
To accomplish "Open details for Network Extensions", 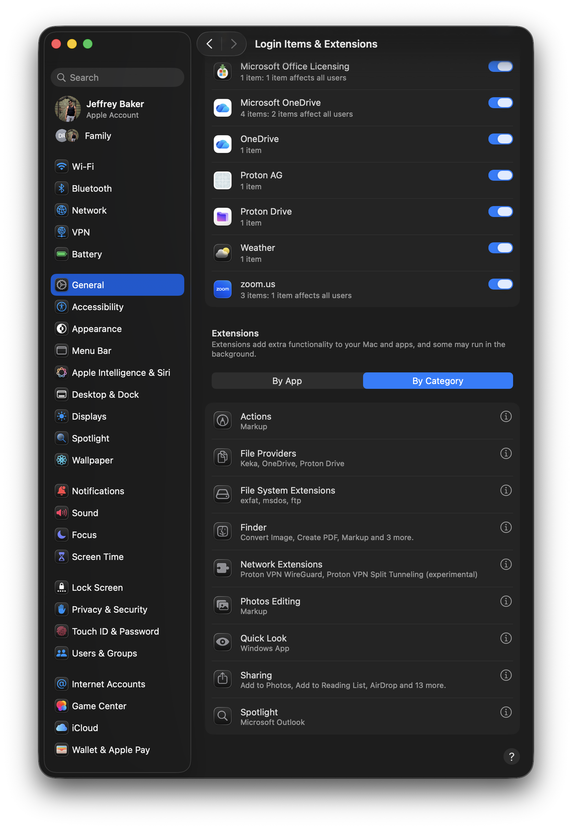I will tap(506, 564).
